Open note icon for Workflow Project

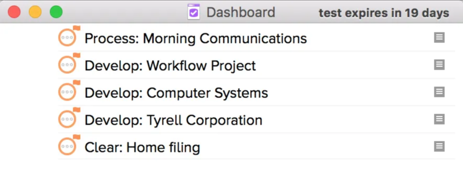(x=439, y=65)
